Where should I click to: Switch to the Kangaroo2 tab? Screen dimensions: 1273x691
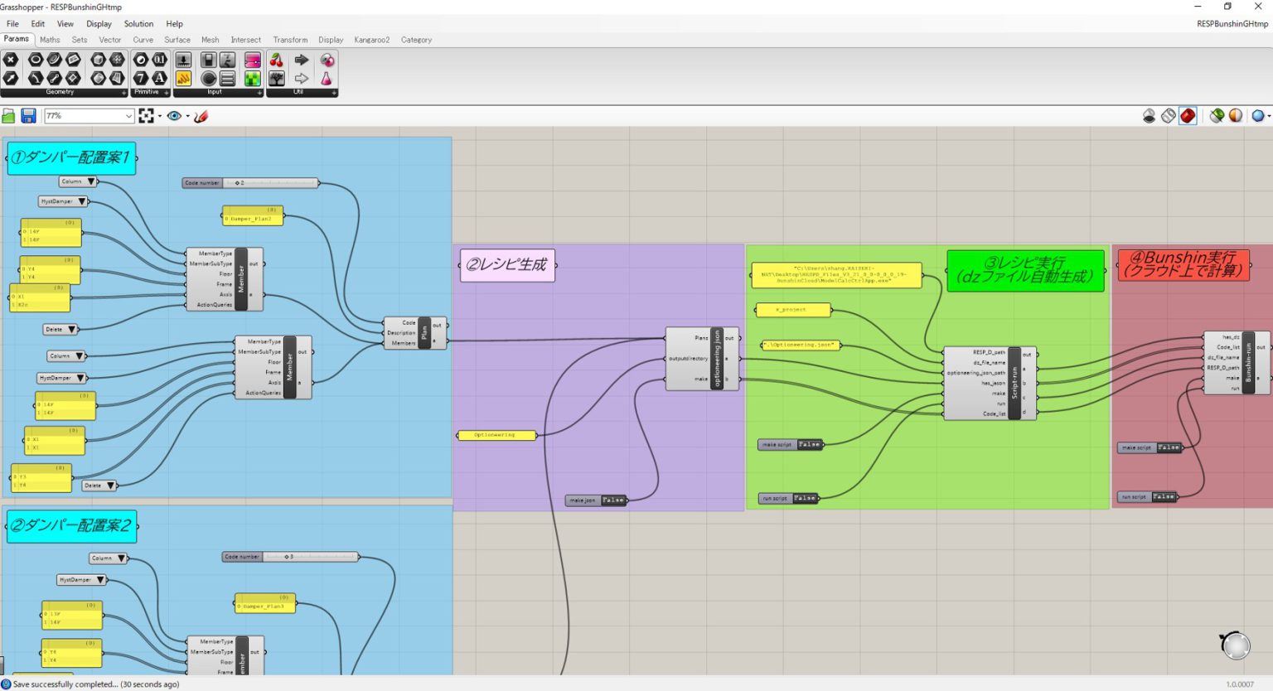(x=371, y=40)
